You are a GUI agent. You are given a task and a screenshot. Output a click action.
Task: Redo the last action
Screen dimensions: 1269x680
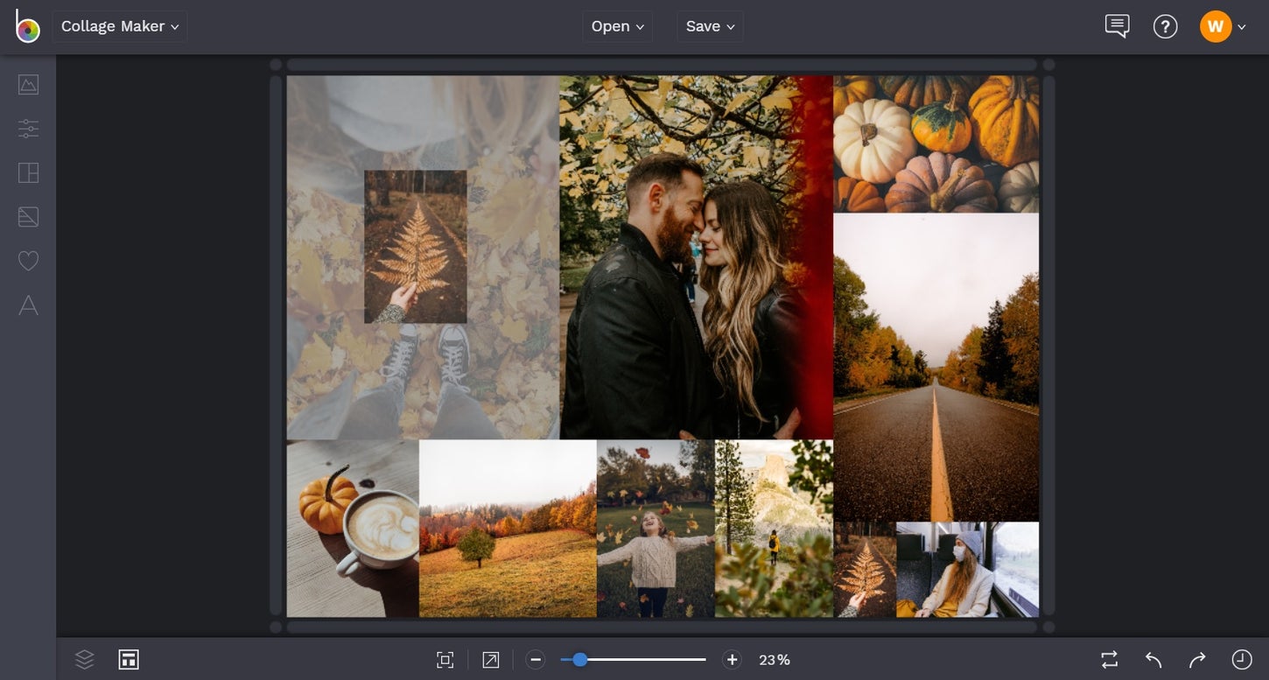[1195, 659]
